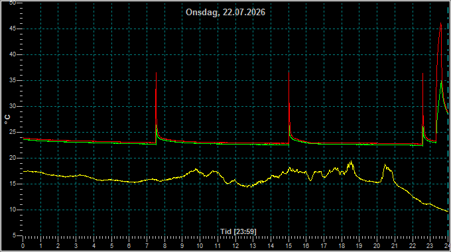The height and width of the screenshot is (252, 451).
Task: Click the red spike at 7:30
Action: click(156, 74)
